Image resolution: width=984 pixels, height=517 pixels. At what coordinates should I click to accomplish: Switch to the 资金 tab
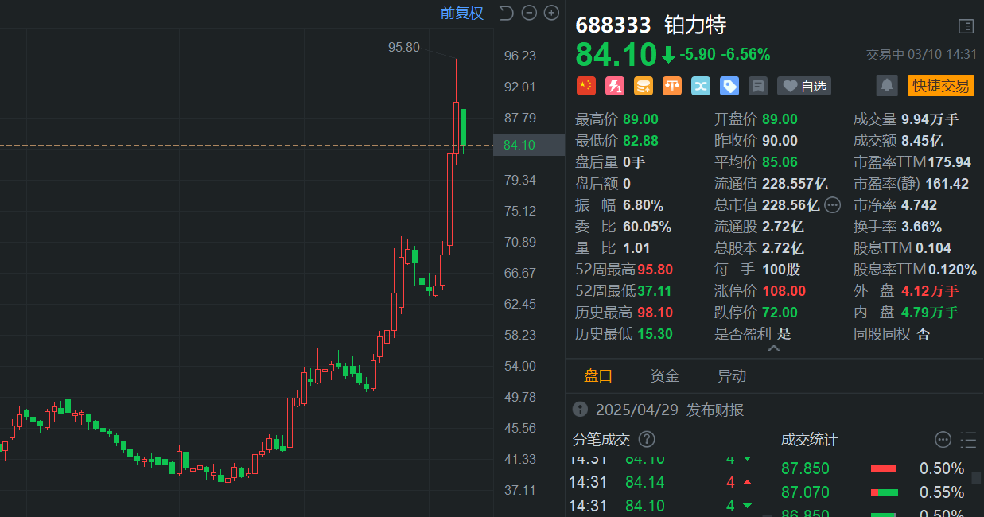pos(664,376)
